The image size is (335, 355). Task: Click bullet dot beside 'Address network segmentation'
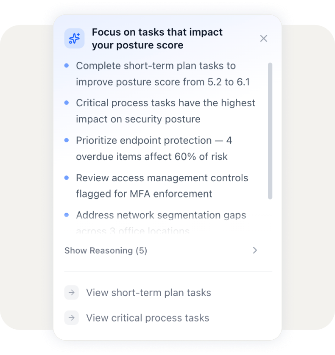tap(66, 215)
